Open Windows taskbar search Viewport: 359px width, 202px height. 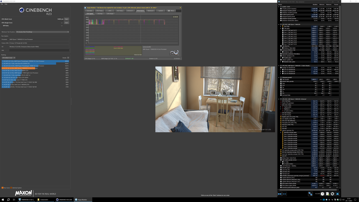tap(8, 199)
